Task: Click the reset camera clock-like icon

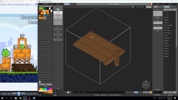Action: tap(146, 92)
